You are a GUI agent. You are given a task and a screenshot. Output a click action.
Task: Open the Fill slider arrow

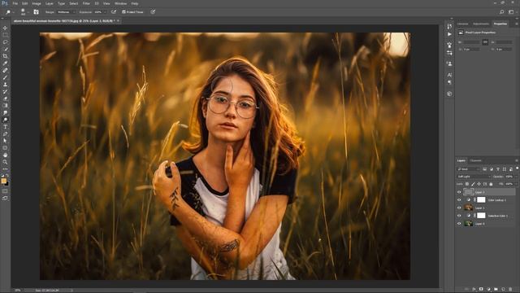(516, 184)
